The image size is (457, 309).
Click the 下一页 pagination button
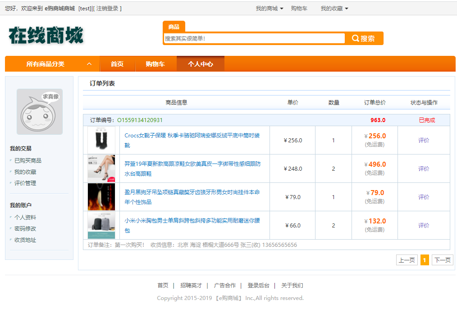pos(442,260)
